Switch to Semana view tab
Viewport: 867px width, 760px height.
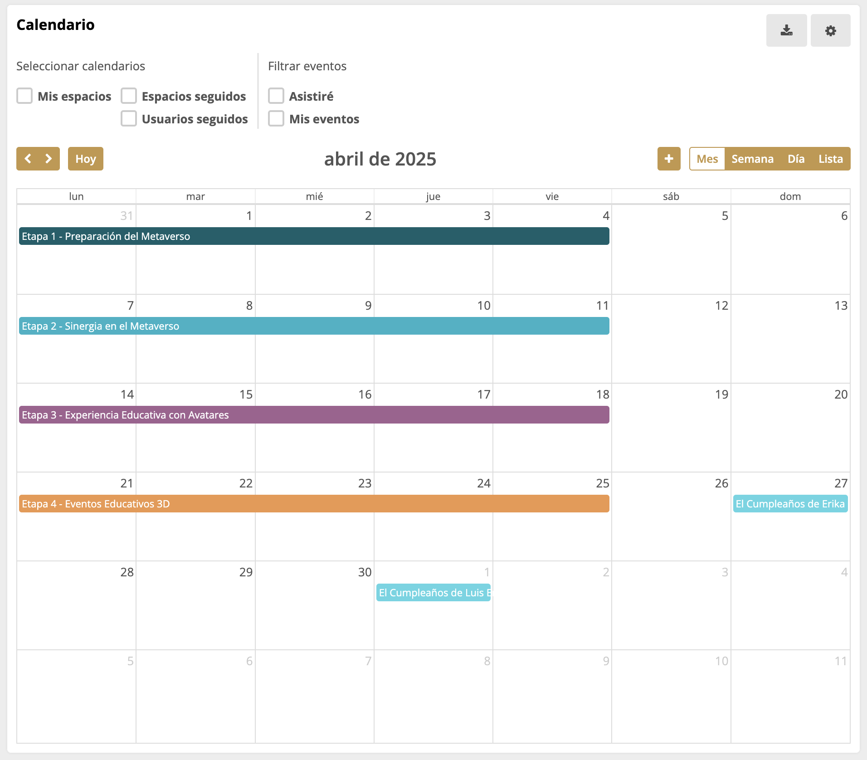point(752,159)
